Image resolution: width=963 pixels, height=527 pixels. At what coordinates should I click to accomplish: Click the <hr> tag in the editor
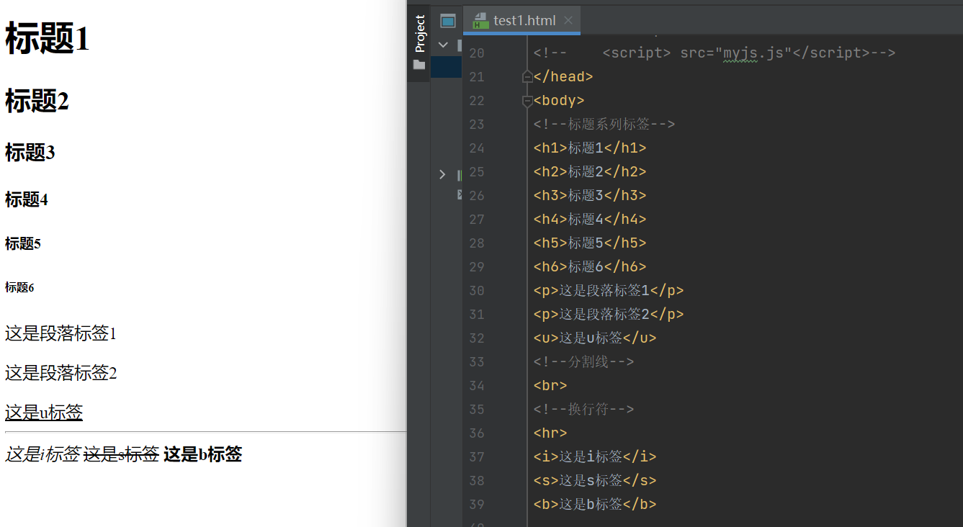coord(550,433)
